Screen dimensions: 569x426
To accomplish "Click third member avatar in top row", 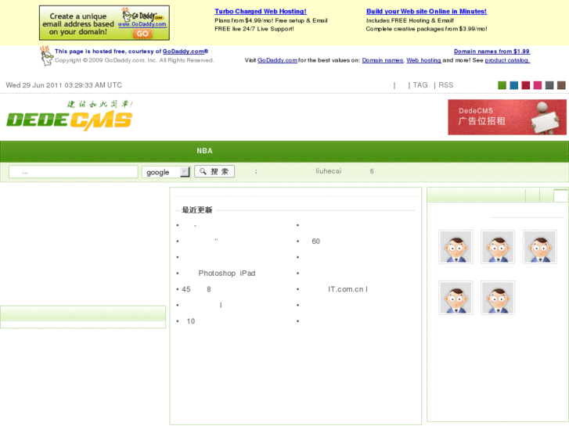I will point(540,247).
